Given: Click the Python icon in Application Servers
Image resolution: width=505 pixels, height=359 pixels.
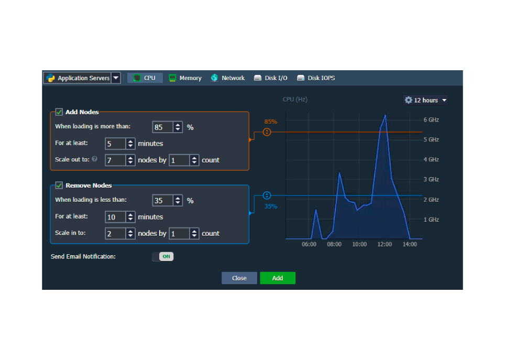Looking at the screenshot, I should point(51,78).
